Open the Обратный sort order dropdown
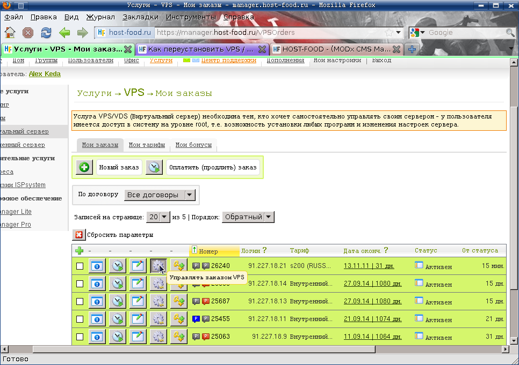Image resolution: width=519 pixels, height=365 pixels. click(248, 217)
